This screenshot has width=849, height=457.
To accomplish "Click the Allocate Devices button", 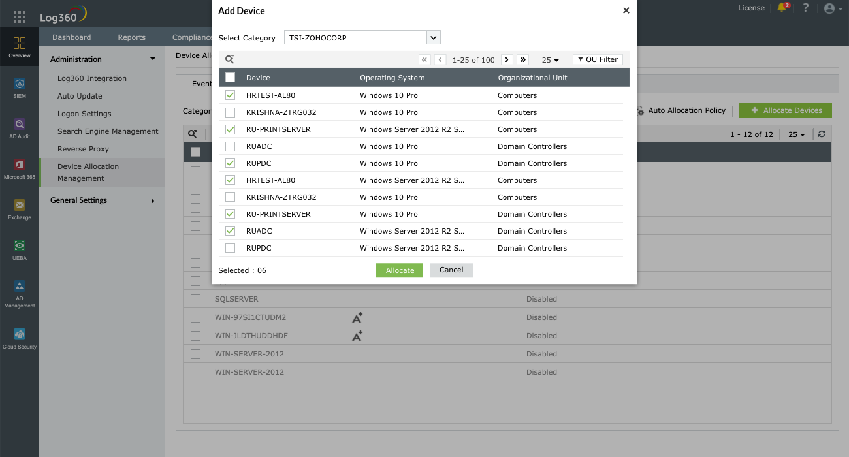I will pos(786,110).
